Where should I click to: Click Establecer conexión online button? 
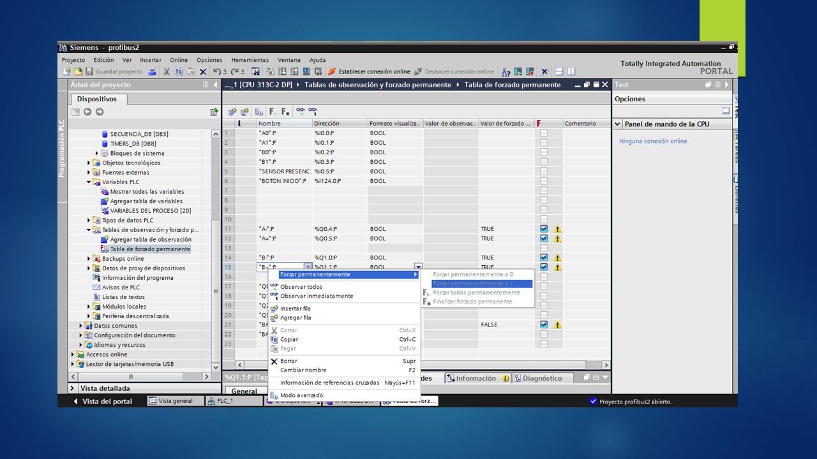pyautogui.click(x=369, y=72)
